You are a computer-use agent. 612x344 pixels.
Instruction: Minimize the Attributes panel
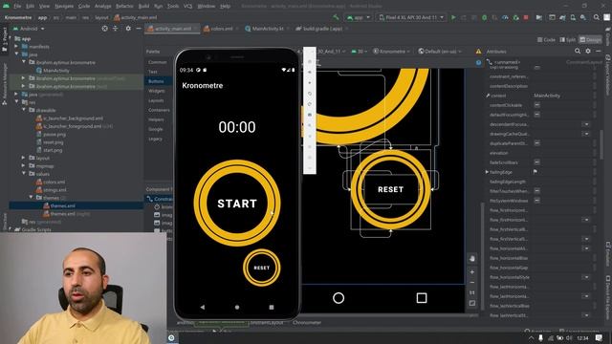[599, 51]
